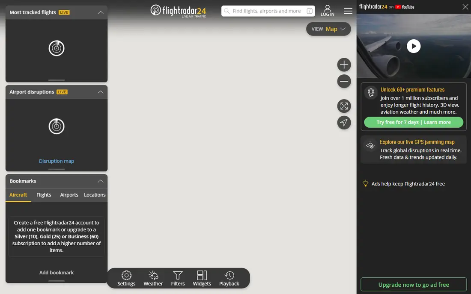Center map on my location arrow
Screen dimensions: 471x294
pyautogui.click(x=344, y=123)
